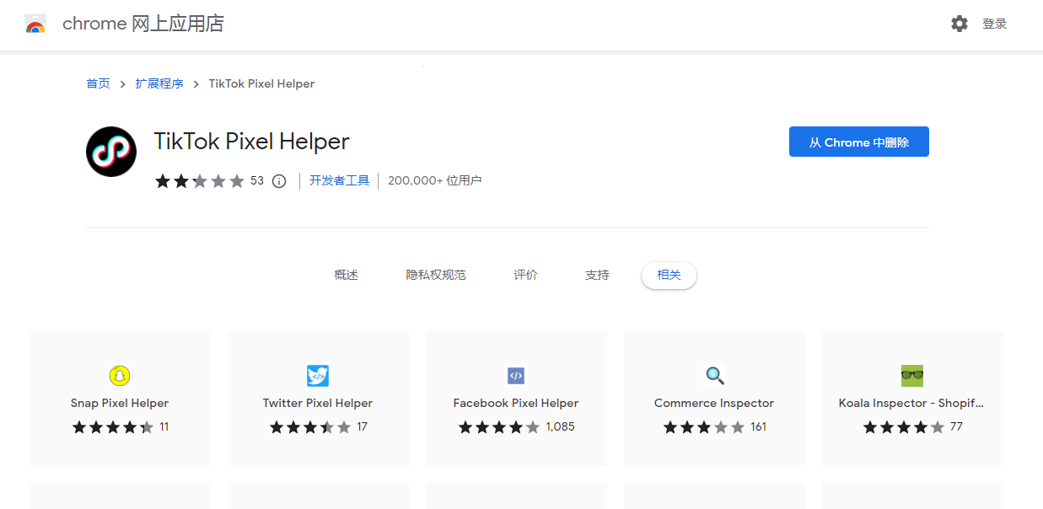1043x509 pixels.
Task: Click the 从 Chrome 中删除 button
Action: point(859,142)
